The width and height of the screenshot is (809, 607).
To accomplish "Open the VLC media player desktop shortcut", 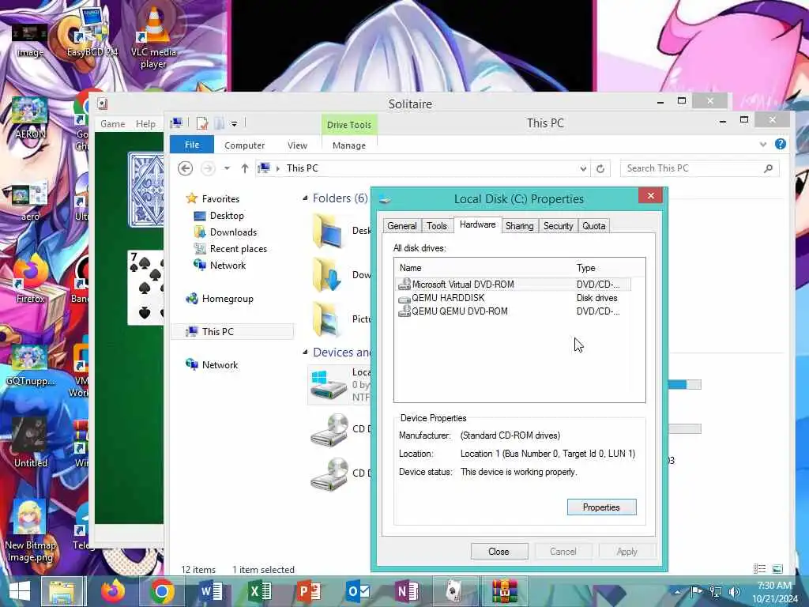I will [153, 36].
